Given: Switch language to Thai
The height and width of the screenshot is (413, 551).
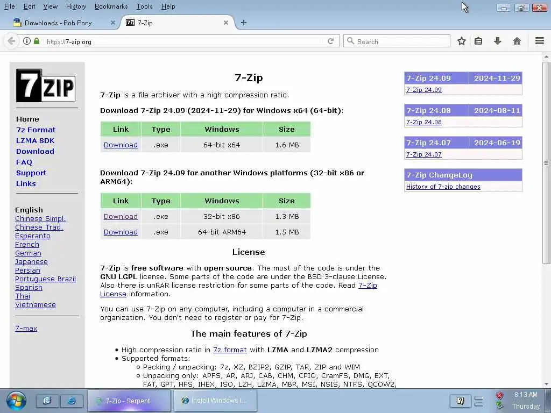Looking at the screenshot, I should 23,296.
